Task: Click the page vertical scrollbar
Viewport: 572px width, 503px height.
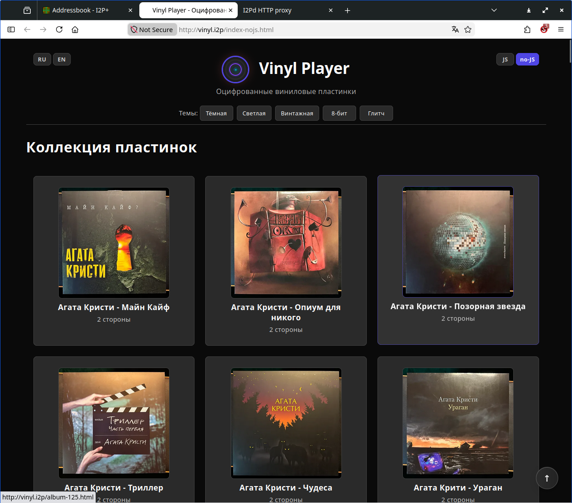Action: pos(570,51)
